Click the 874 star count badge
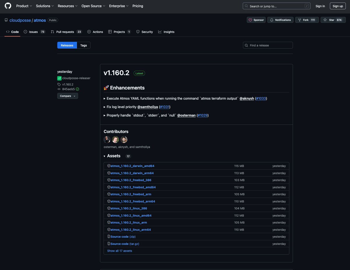The width and height of the screenshot is (350, 270). pyautogui.click(x=339, y=20)
